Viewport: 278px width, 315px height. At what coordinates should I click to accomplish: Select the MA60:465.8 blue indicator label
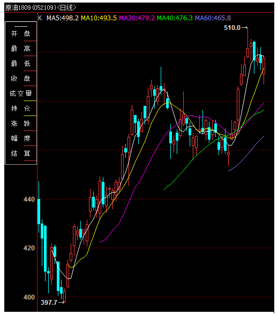pyautogui.click(x=213, y=18)
